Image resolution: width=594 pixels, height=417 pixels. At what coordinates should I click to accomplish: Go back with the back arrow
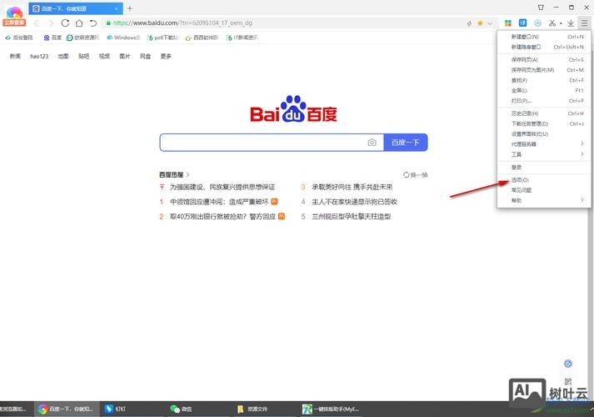(x=37, y=23)
